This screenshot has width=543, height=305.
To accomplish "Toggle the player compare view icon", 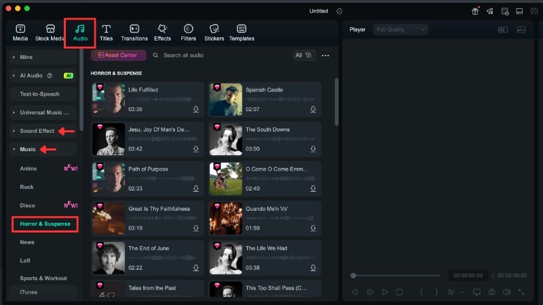I will click(x=503, y=30).
